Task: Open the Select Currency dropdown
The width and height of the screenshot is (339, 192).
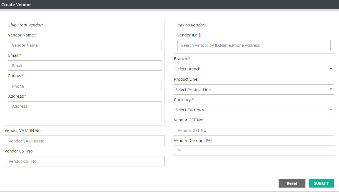Action: (254, 110)
